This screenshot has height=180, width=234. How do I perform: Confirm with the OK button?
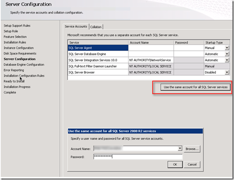pos(175,165)
